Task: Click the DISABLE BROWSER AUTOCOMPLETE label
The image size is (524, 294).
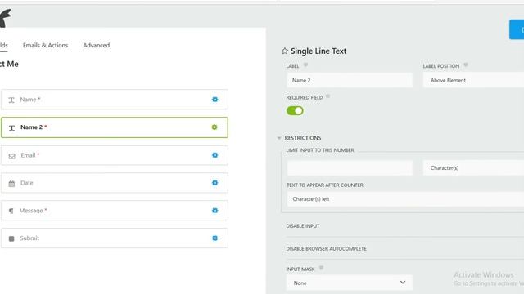Action: pos(326,248)
